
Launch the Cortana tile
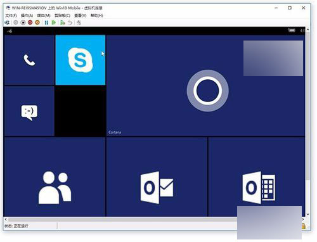205,86
